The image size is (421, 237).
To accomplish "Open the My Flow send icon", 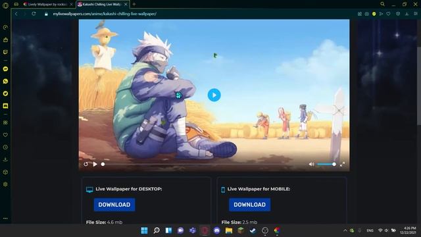I will 381,14.
